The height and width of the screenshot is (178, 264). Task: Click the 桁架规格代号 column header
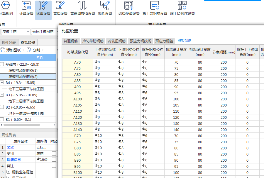(x=78, y=52)
